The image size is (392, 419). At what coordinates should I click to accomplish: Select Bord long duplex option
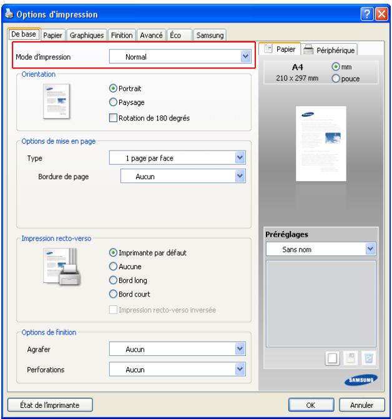(x=128, y=280)
